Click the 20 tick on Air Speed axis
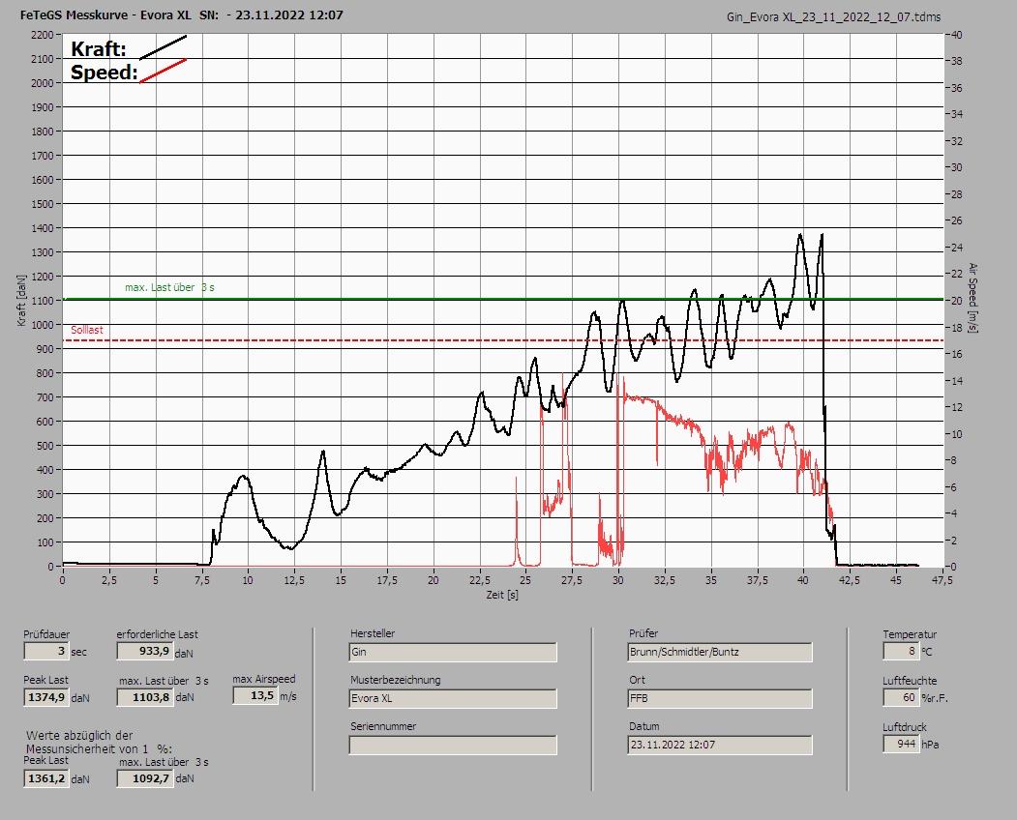 click(x=956, y=301)
